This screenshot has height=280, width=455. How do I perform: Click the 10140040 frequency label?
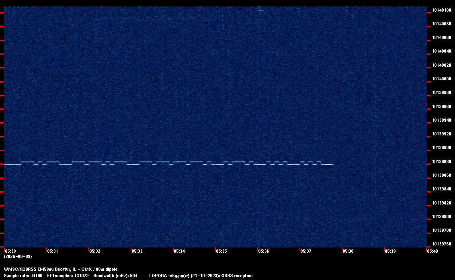point(441,51)
